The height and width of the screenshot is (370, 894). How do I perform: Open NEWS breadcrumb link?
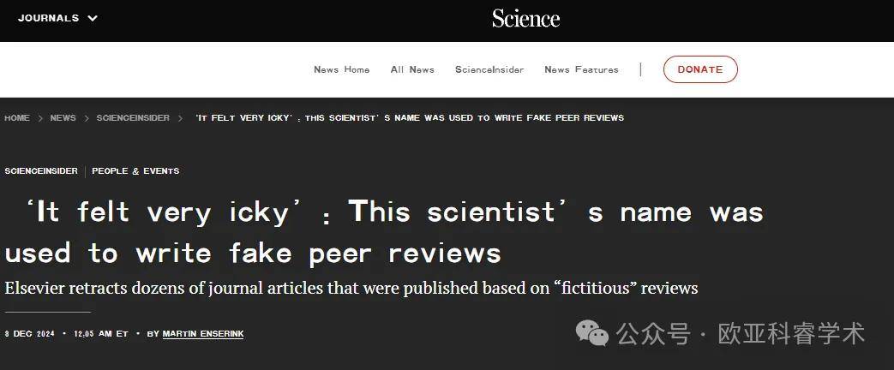pyautogui.click(x=63, y=118)
